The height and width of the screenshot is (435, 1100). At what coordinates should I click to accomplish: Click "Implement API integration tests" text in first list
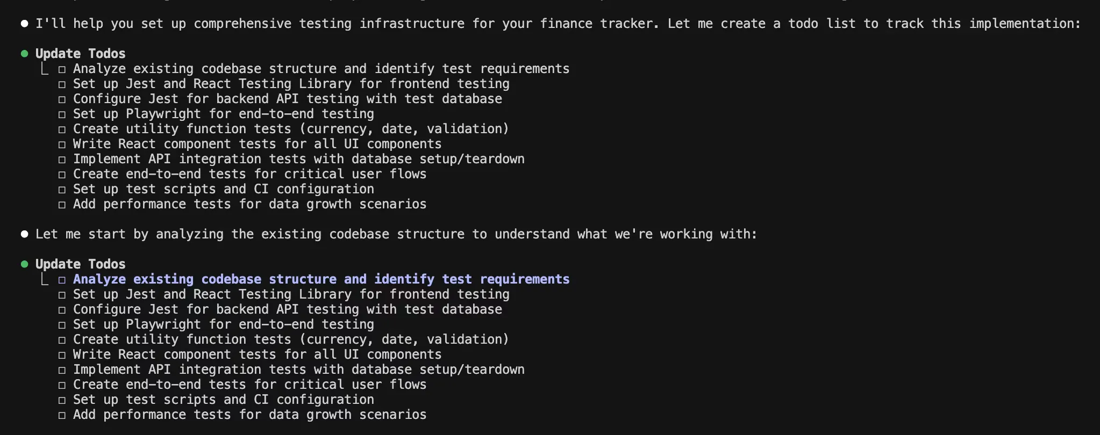(298, 159)
